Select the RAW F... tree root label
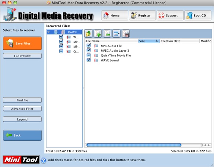The height and width of the screenshot is (167, 214). pos(74,32)
